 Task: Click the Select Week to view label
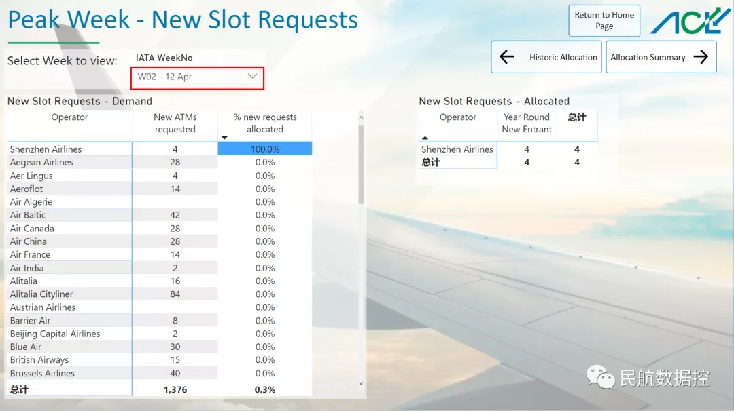pyautogui.click(x=63, y=61)
